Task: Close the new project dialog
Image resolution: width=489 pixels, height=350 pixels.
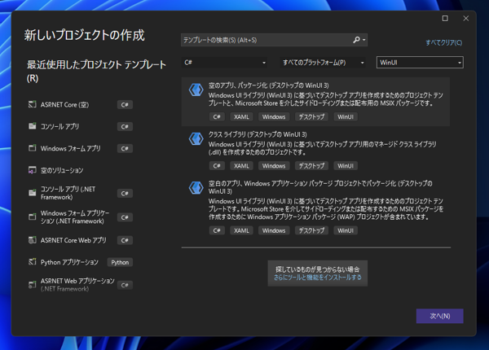Action: click(x=466, y=19)
